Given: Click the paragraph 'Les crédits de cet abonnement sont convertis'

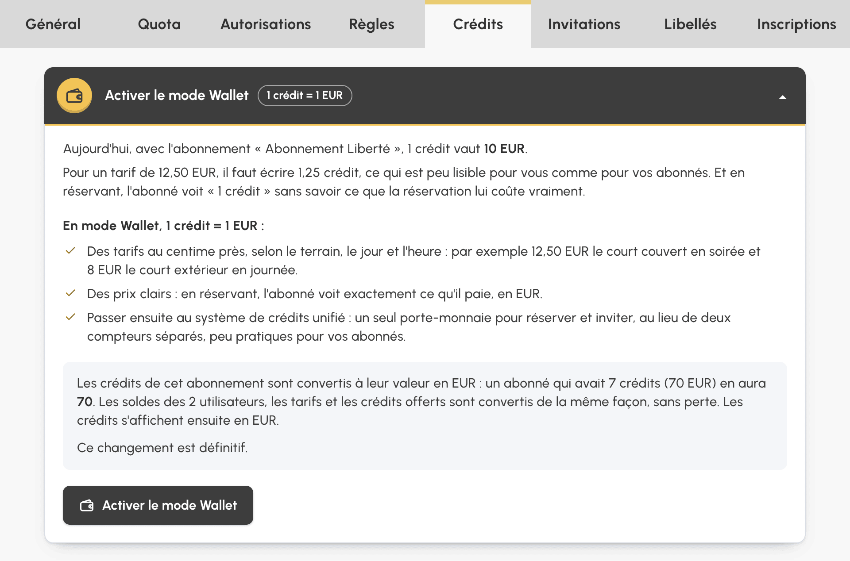Looking at the screenshot, I should coord(421,402).
